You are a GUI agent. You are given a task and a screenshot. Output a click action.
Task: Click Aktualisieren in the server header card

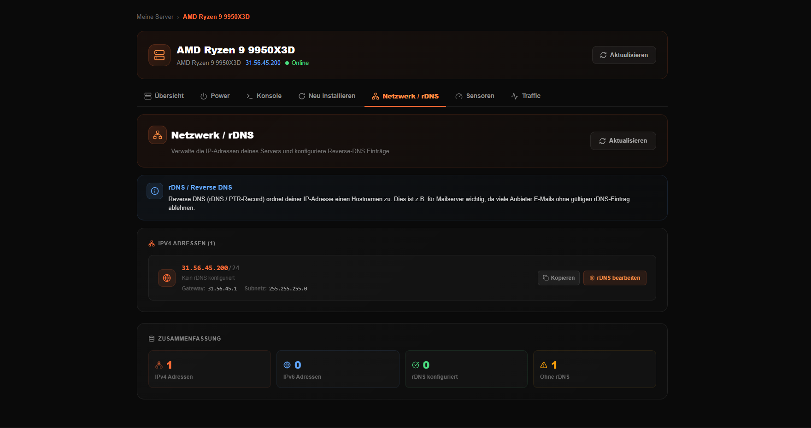point(624,55)
